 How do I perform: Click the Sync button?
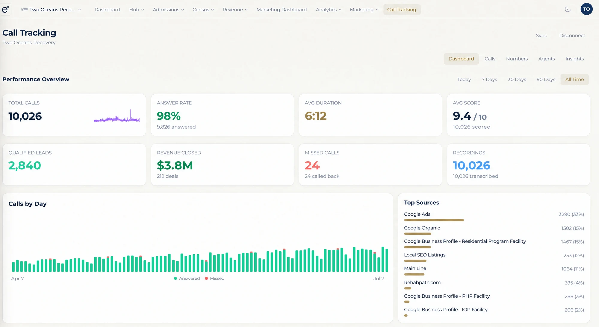[541, 36]
